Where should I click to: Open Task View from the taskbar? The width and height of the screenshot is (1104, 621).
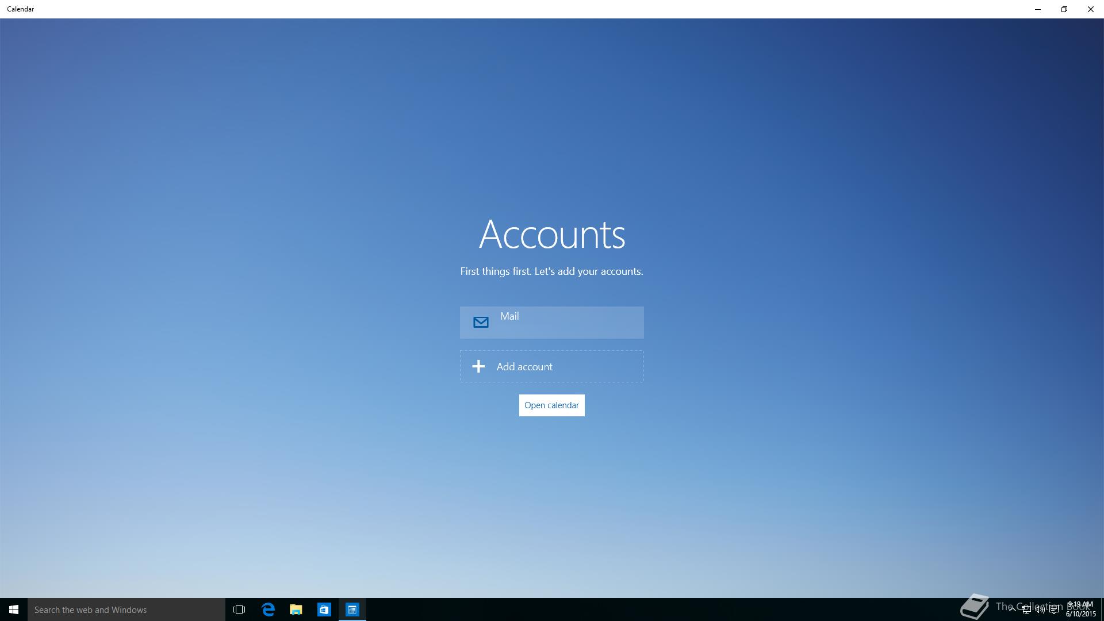(x=239, y=609)
